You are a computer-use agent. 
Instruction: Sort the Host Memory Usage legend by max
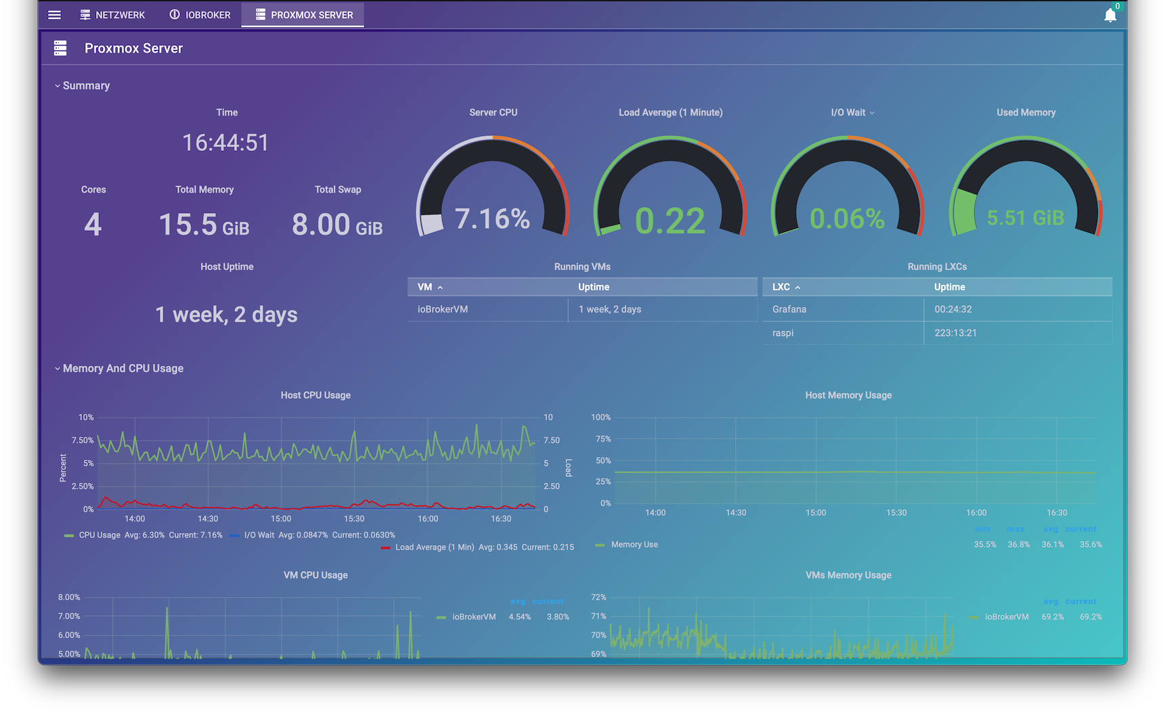1015,529
